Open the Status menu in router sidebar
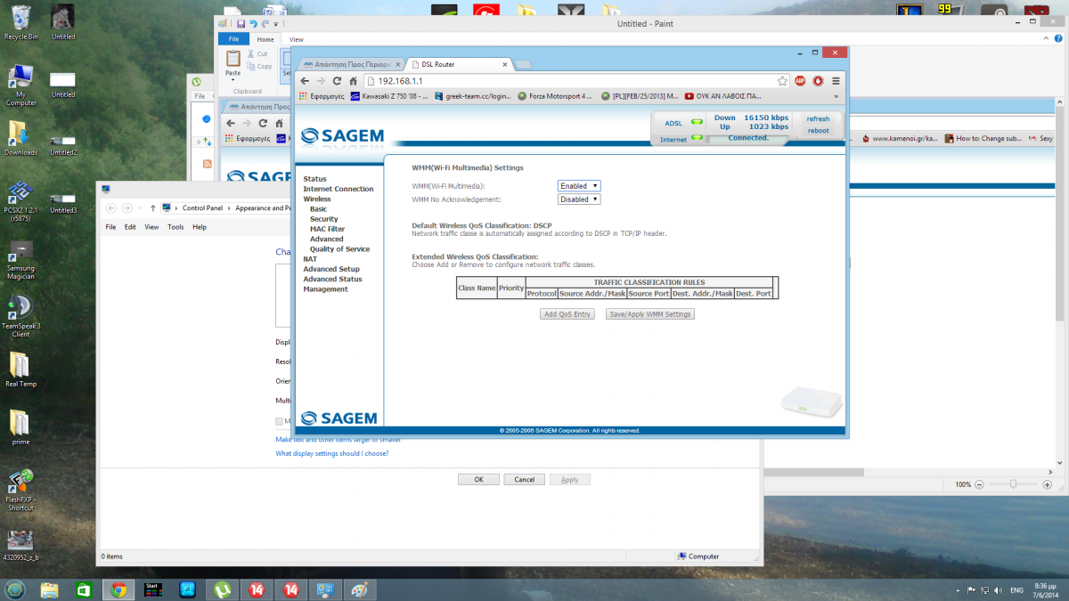 coord(314,179)
